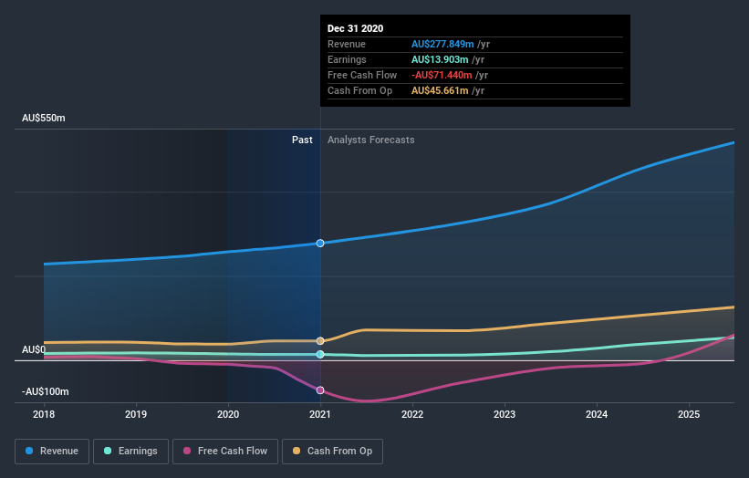The image size is (749, 478).
Task: Click the teal Earnings marker at 2021
Action: (320, 354)
